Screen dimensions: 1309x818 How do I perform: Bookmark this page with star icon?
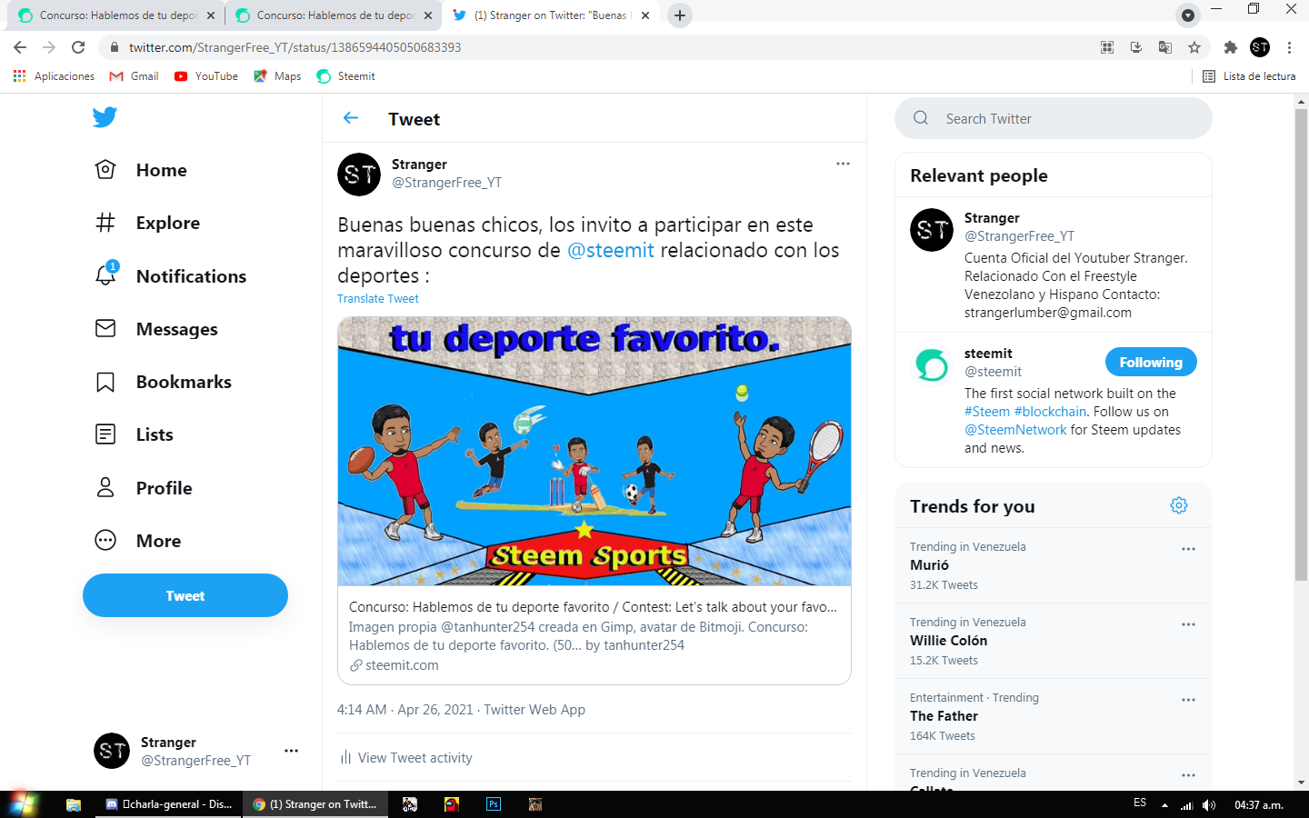point(1194,47)
